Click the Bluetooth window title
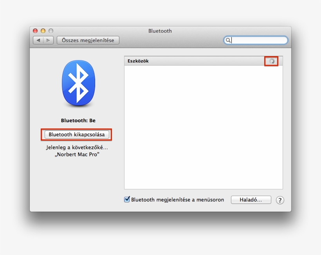Screen dimensions: 321x255 click(160, 31)
